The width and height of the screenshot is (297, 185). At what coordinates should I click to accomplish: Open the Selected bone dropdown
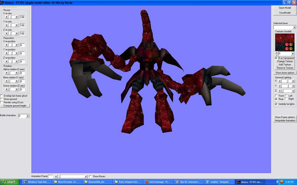pyautogui.click(x=294, y=27)
